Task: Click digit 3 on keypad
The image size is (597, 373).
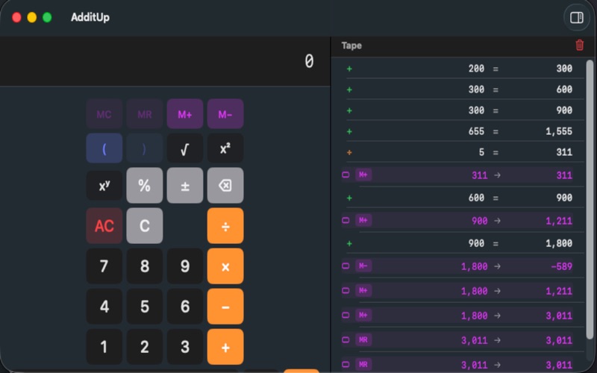Action: (184, 347)
